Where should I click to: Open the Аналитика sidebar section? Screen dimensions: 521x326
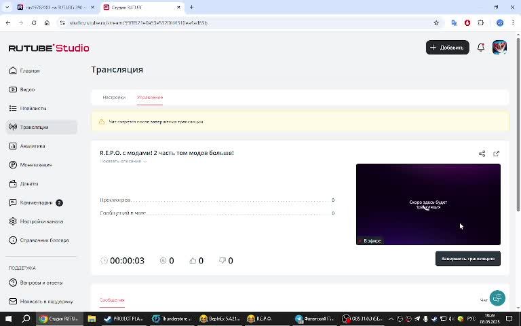point(27,146)
